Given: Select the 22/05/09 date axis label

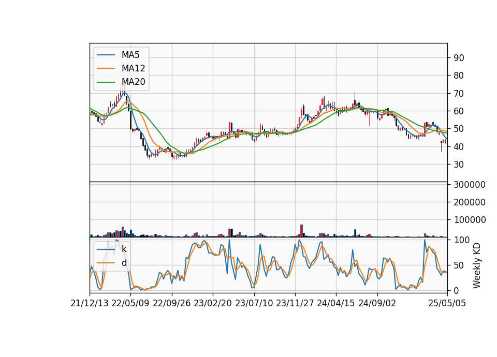Looking at the screenshot, I should tap(130, 304).
